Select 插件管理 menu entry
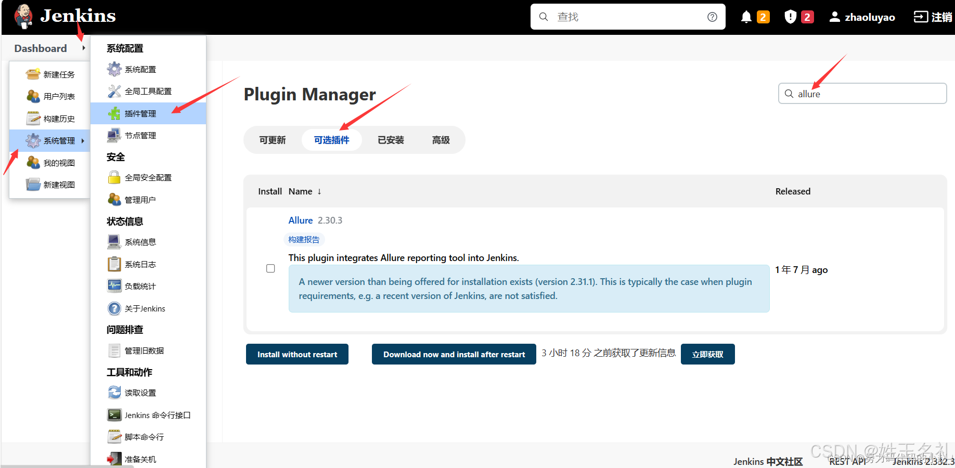The width and height of the screenshot is (955, 468). coord(148,113)
